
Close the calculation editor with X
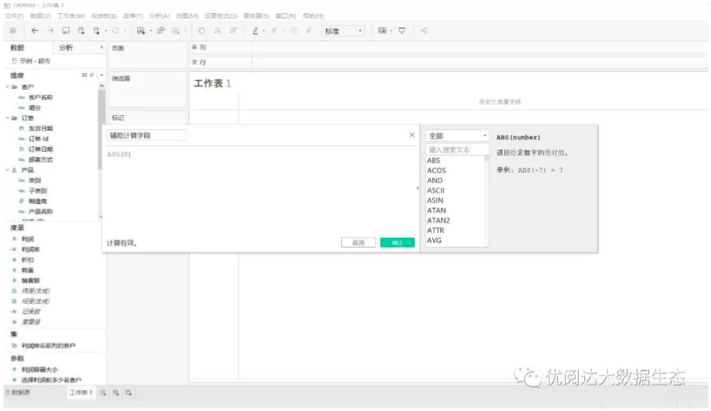[x=412, y=135]
